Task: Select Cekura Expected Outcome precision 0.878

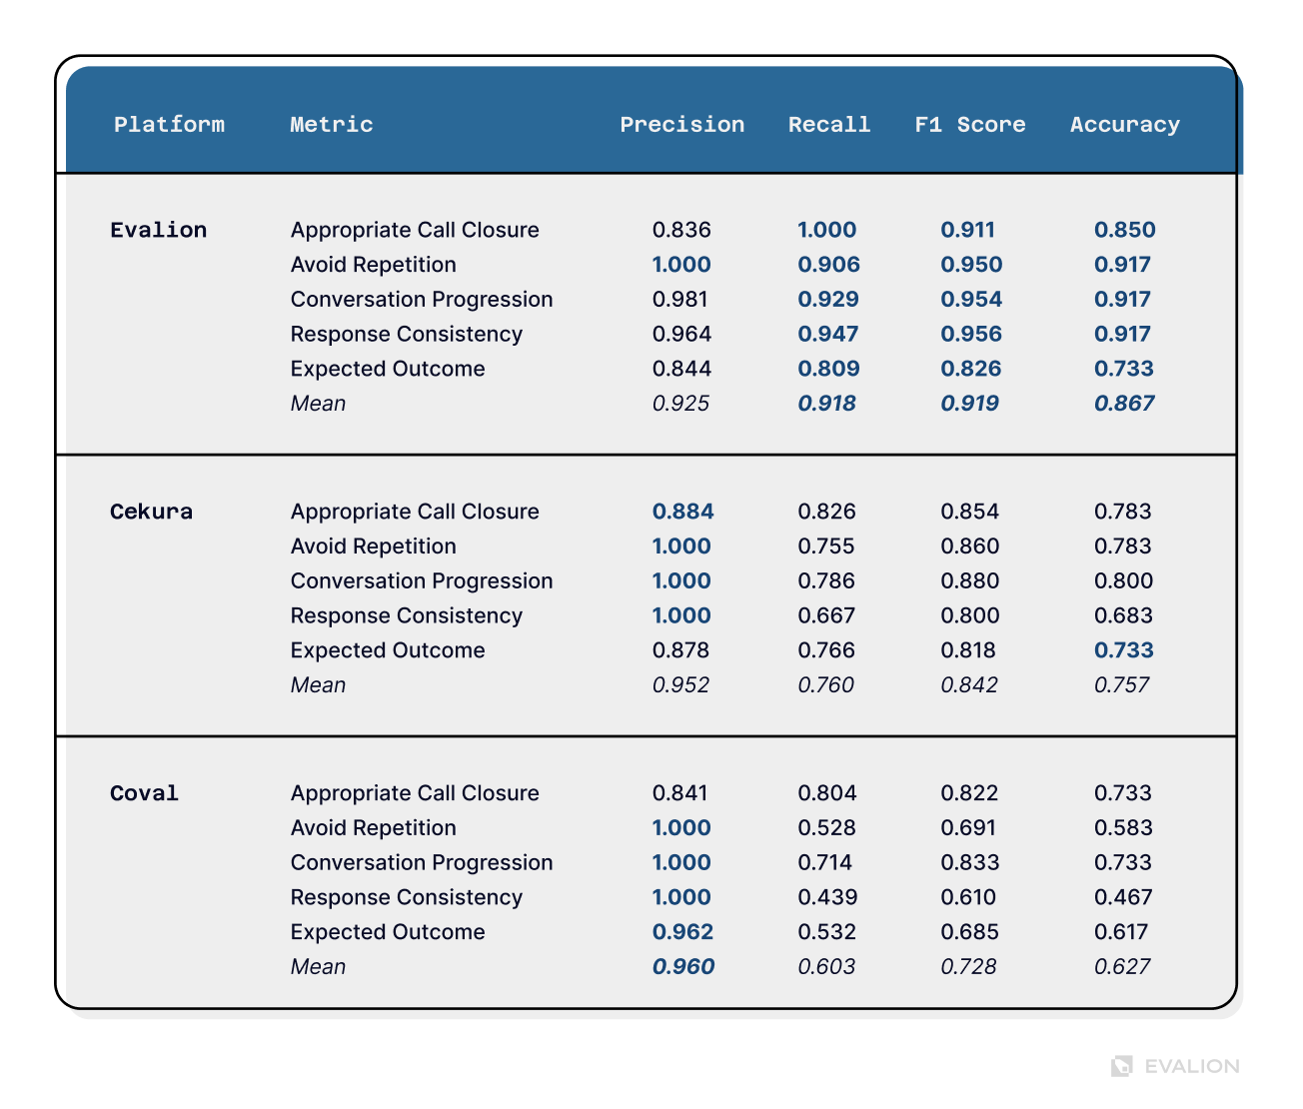Action: [x=680, y=650]
